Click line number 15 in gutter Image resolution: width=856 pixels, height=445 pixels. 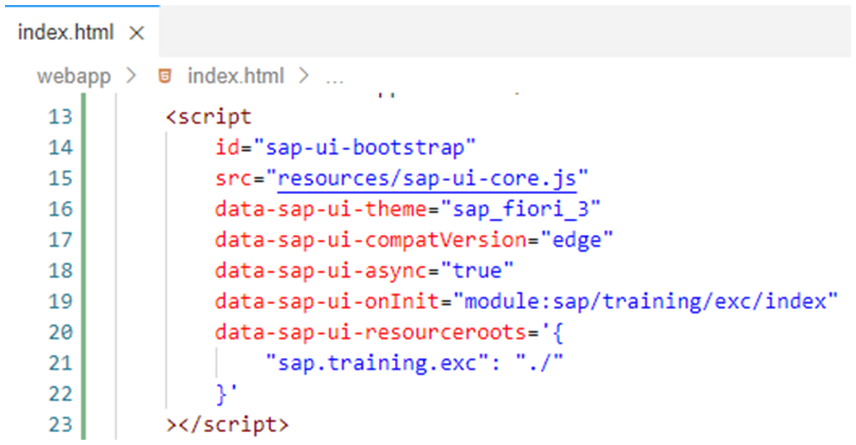[60, 178]
